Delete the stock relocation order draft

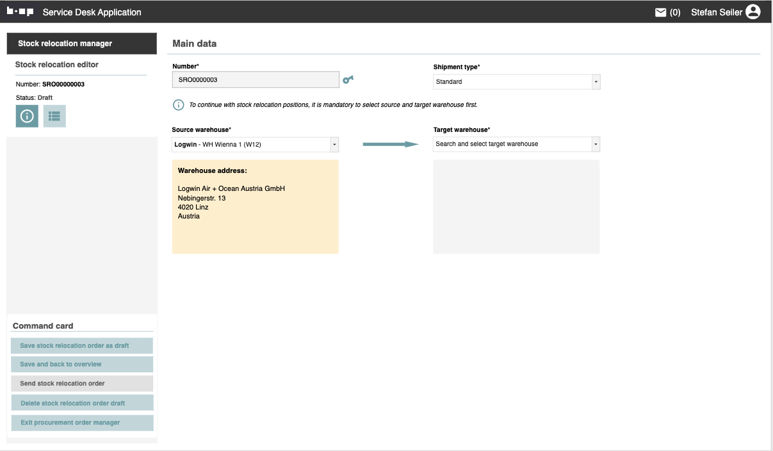point(82,403)
